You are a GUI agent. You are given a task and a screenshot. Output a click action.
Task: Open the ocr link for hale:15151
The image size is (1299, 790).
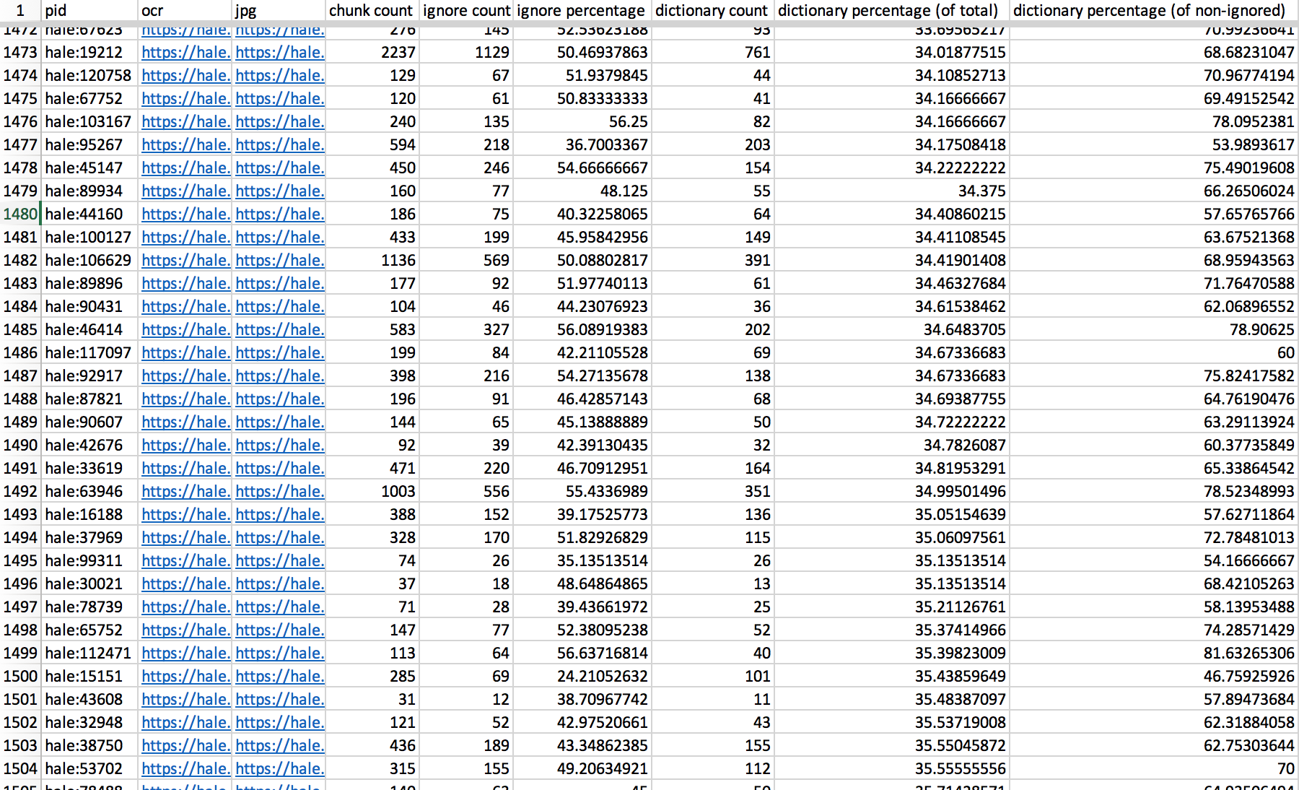pyautogui.click(x=186, y=676)
